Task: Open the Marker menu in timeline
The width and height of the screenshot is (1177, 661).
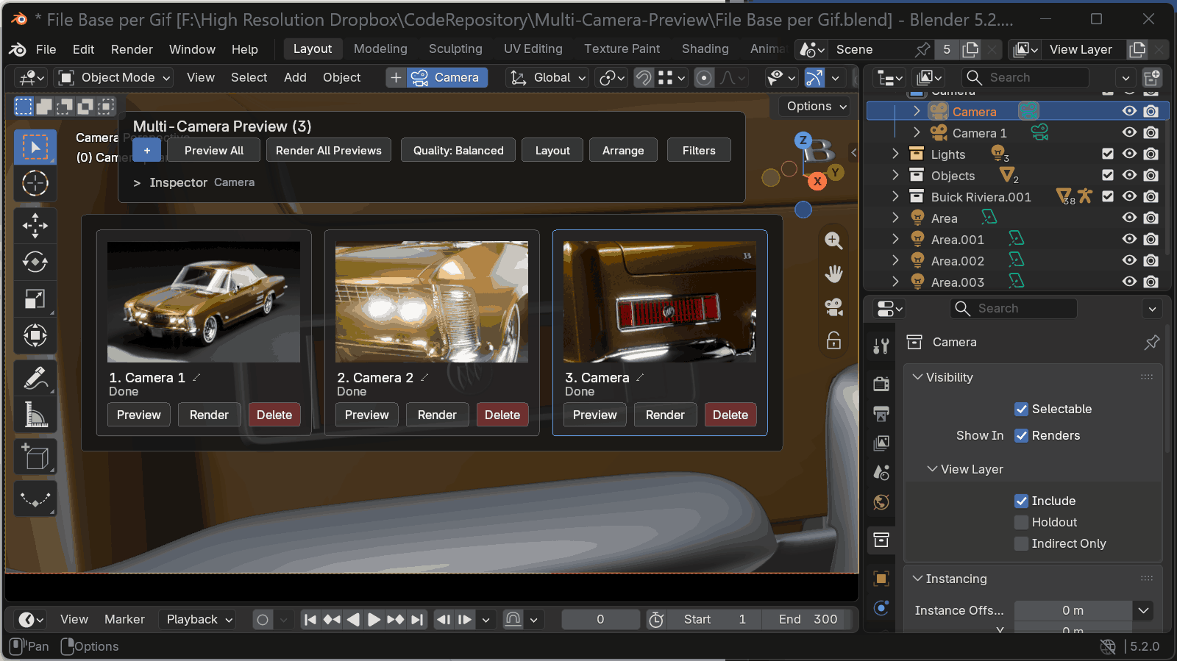Action: (x=124, y=619)
